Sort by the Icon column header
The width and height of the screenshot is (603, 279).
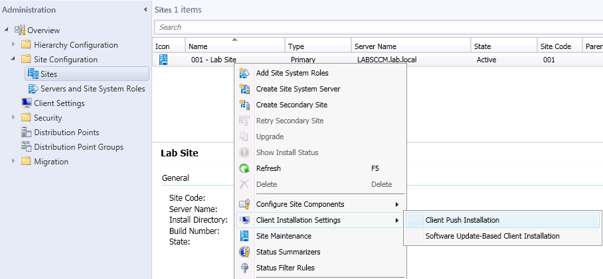point(169,45)
